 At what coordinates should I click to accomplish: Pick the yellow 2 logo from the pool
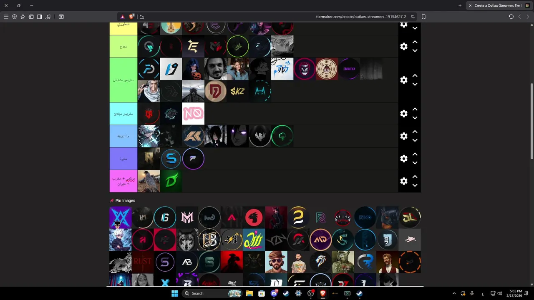pos(298,217)
